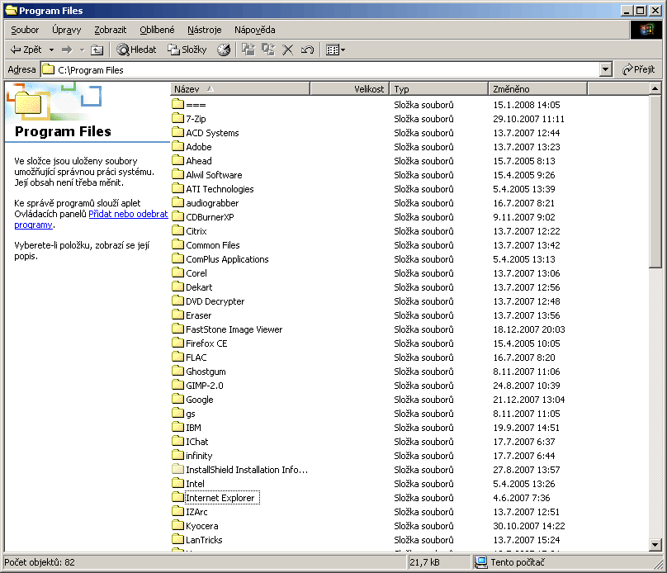
Task: Click the folder name "ComPlus Applications"
Action: click(227, 259)
